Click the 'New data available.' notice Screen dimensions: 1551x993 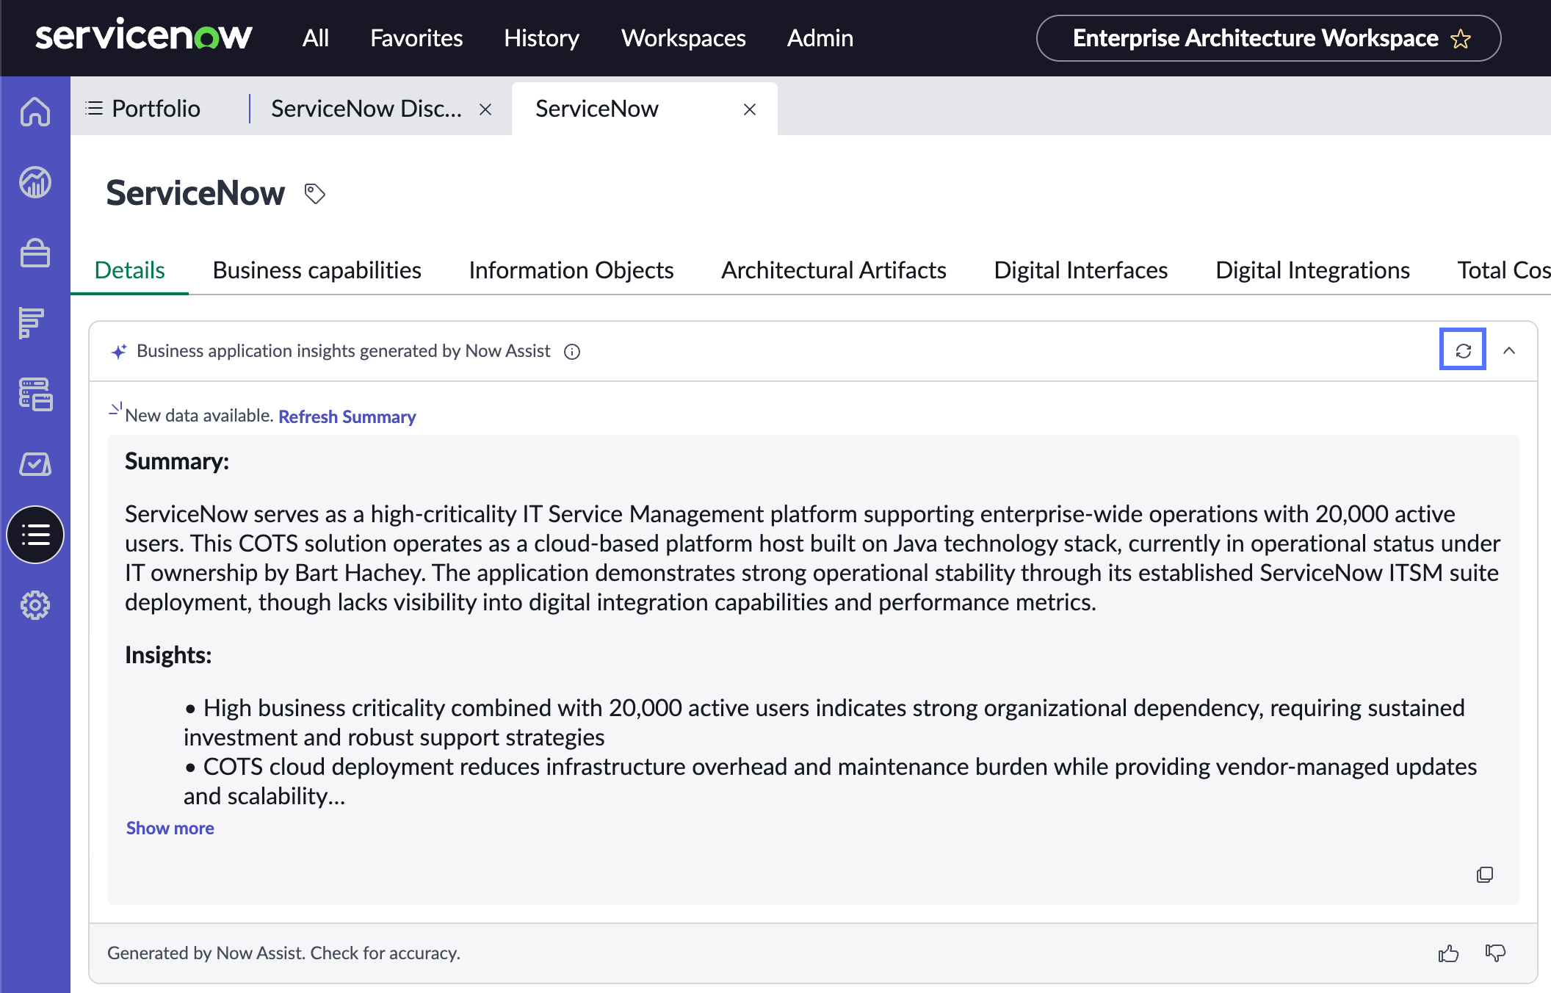tap(200, 416)
